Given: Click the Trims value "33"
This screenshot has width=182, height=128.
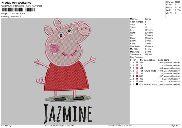Looking at the screenshot, I should 146,27.
